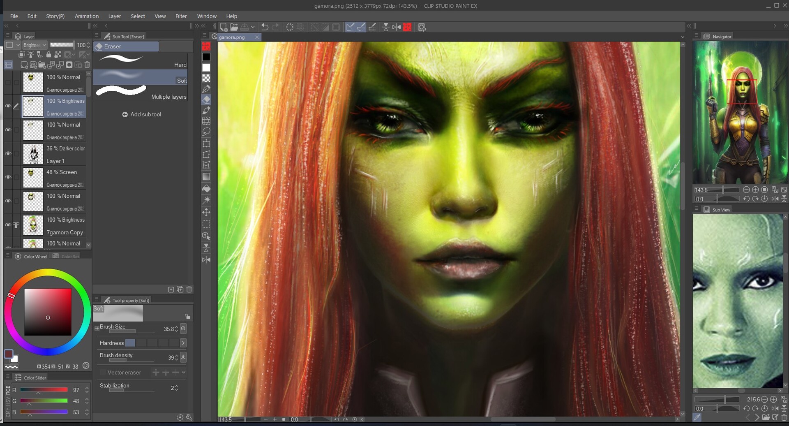The width and height of the screenshot is (789, 426).
Task: Select the Hard eraser preset
Action: (140, 60)
